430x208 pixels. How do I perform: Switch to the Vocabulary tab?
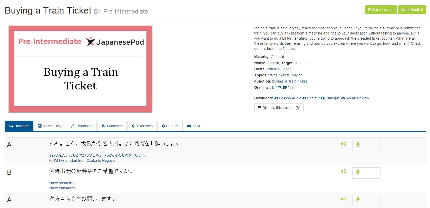tap(50, 126)
